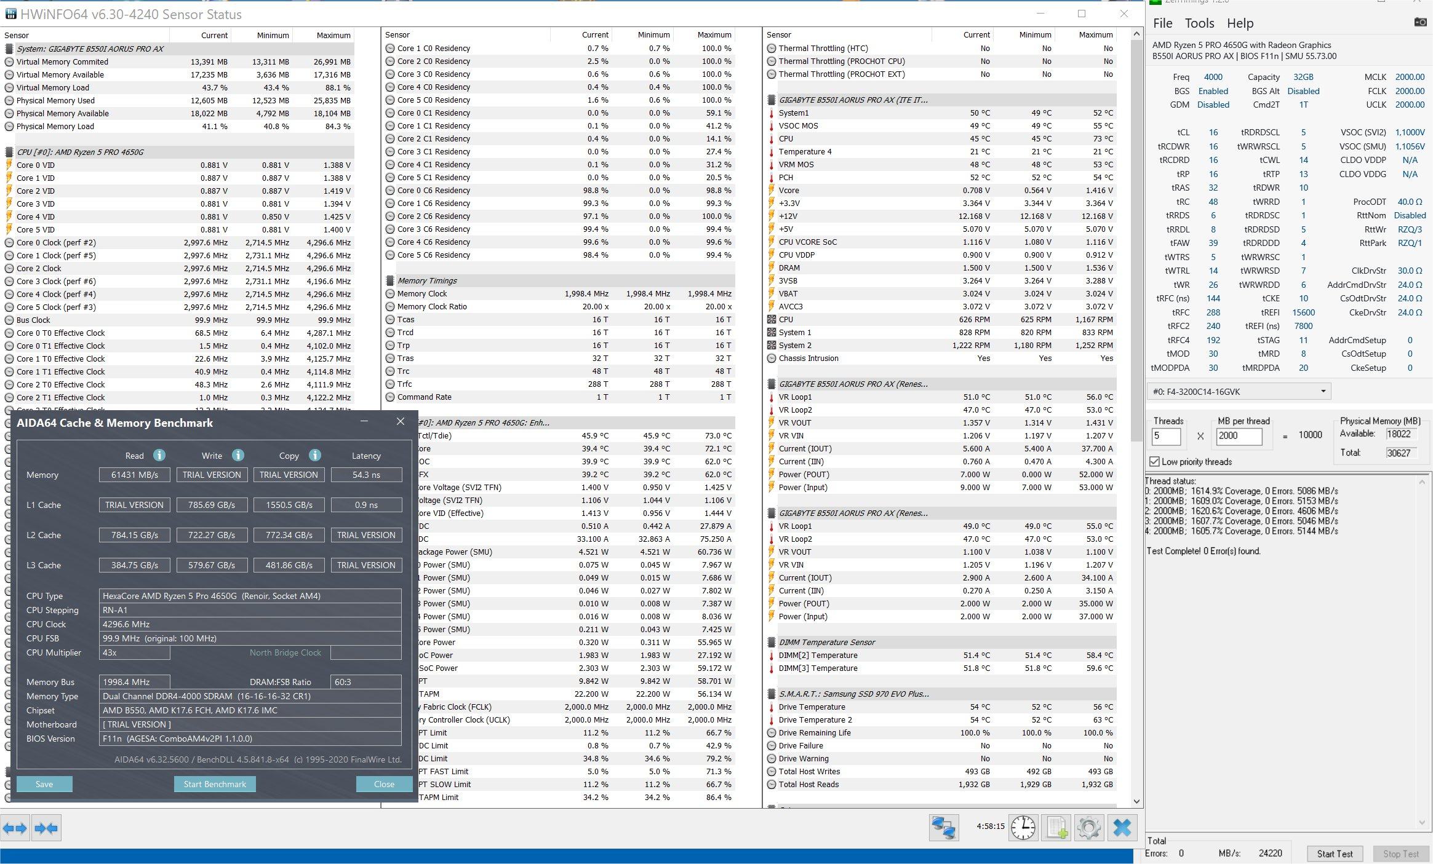Click the info icon next to Read
Image resolution: width=1433 pixels, height=864 pixels.
[159, 455]
